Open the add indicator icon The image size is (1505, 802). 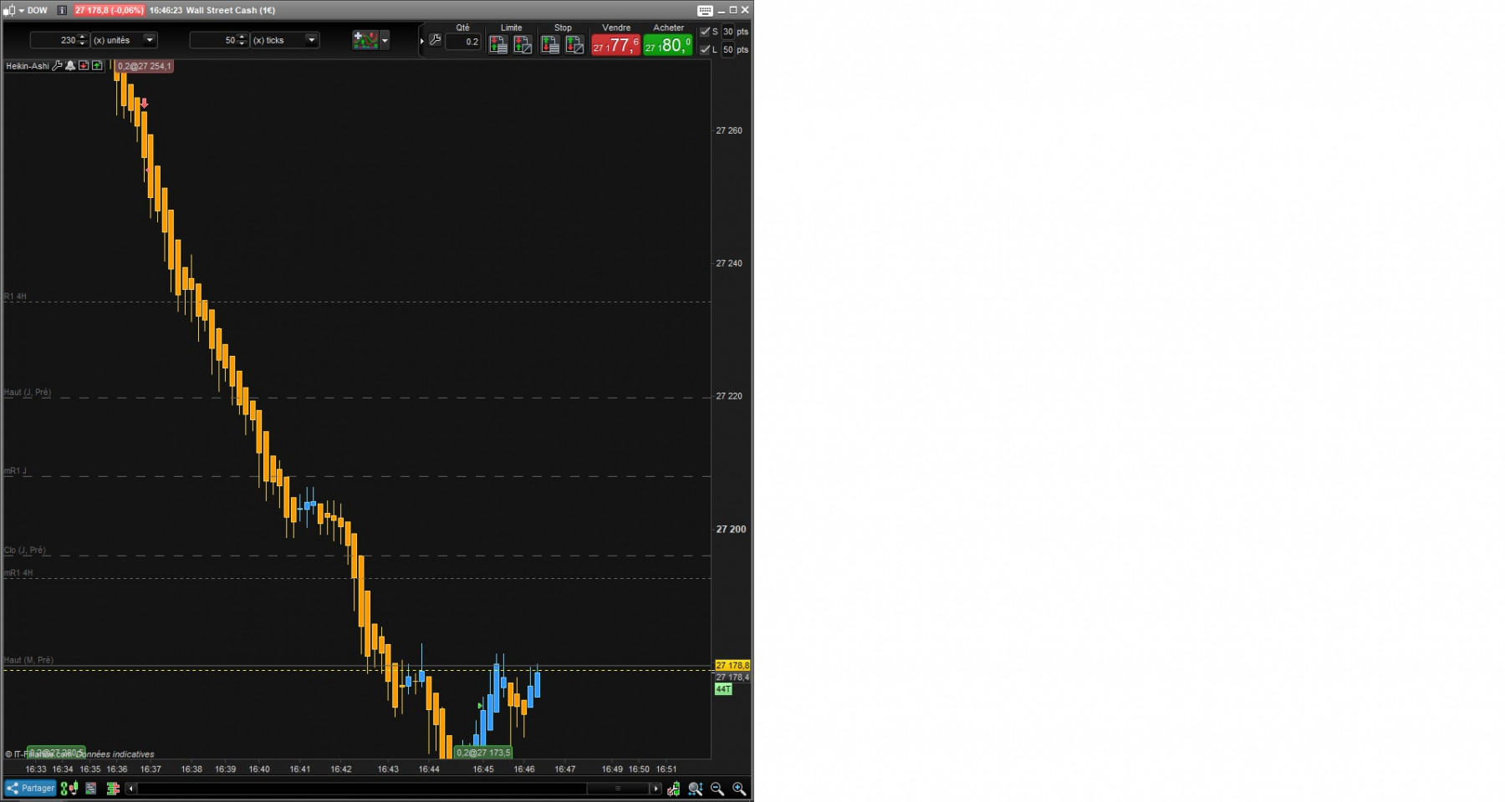tap(365, 40)
